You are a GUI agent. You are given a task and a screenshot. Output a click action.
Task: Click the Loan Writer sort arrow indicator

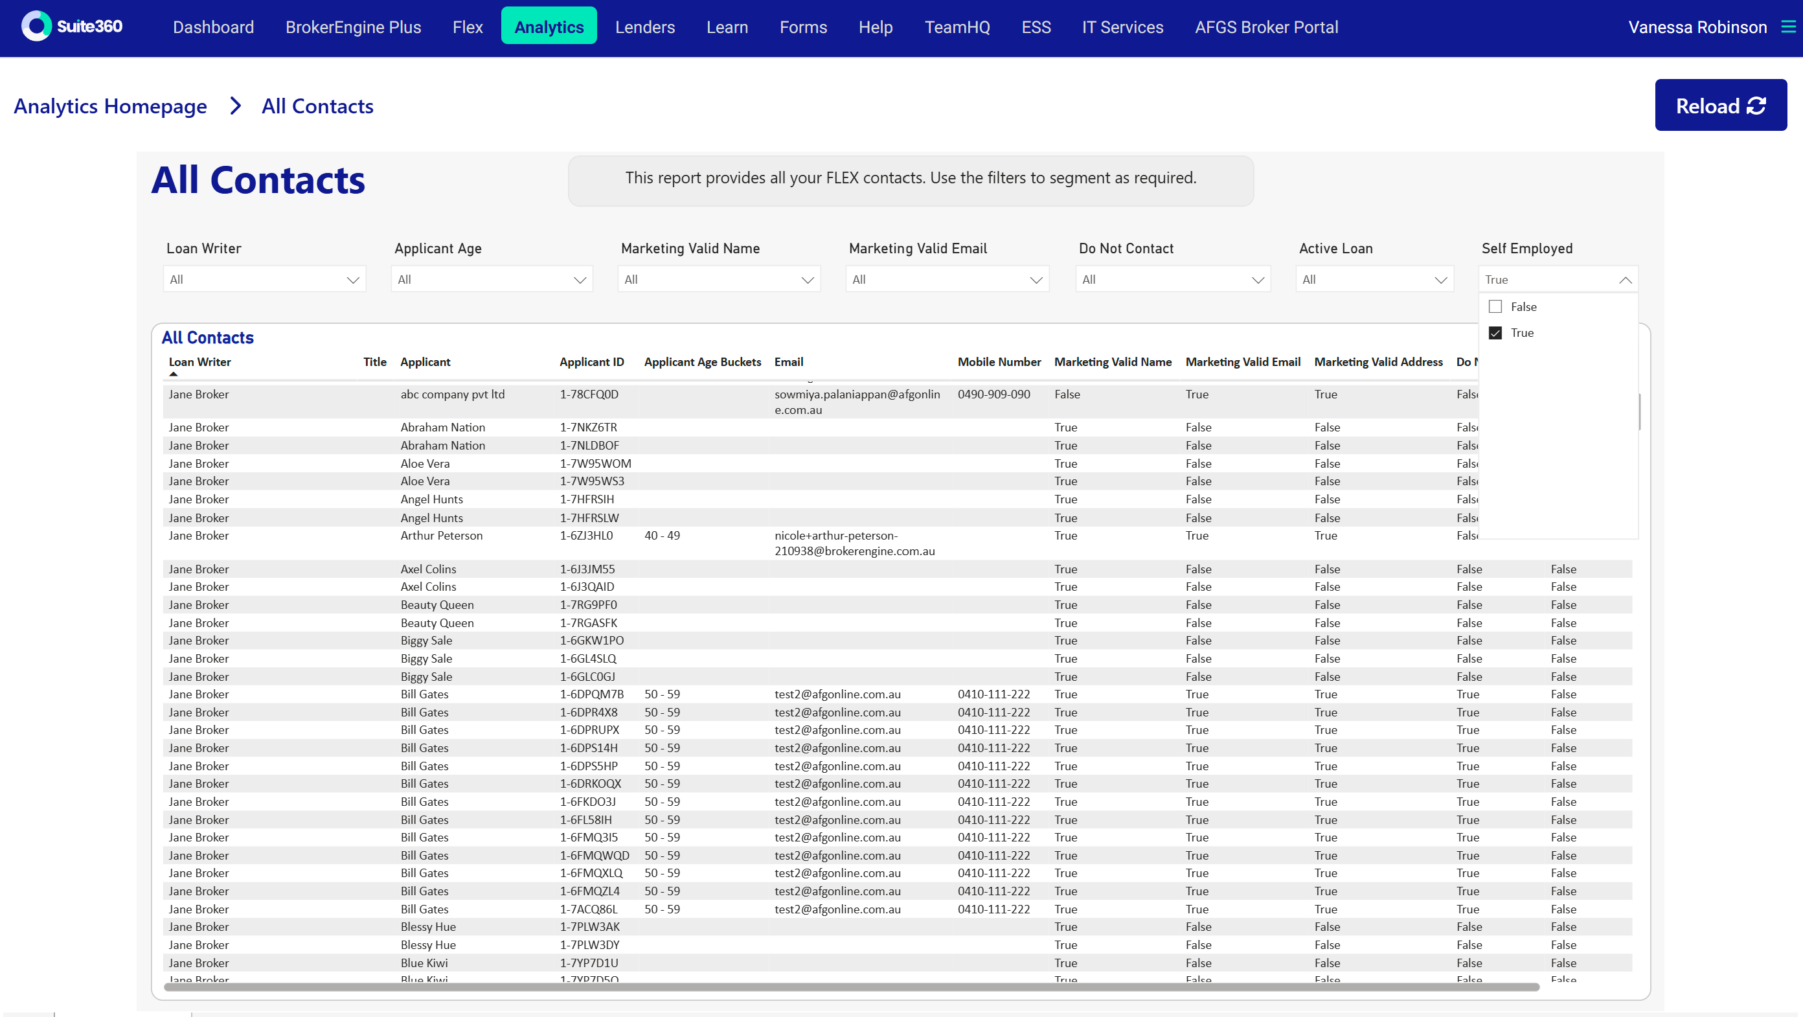coord(174,374)
